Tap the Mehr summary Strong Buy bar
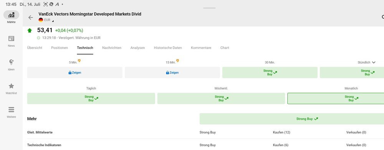This screenshot has height=150, width=384. 292,119
